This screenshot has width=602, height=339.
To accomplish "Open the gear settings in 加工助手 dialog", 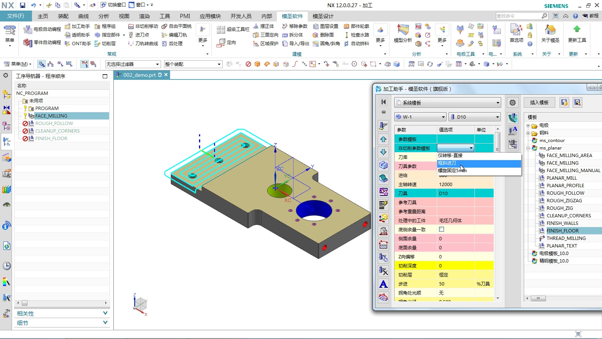I will tap(512, 102).
